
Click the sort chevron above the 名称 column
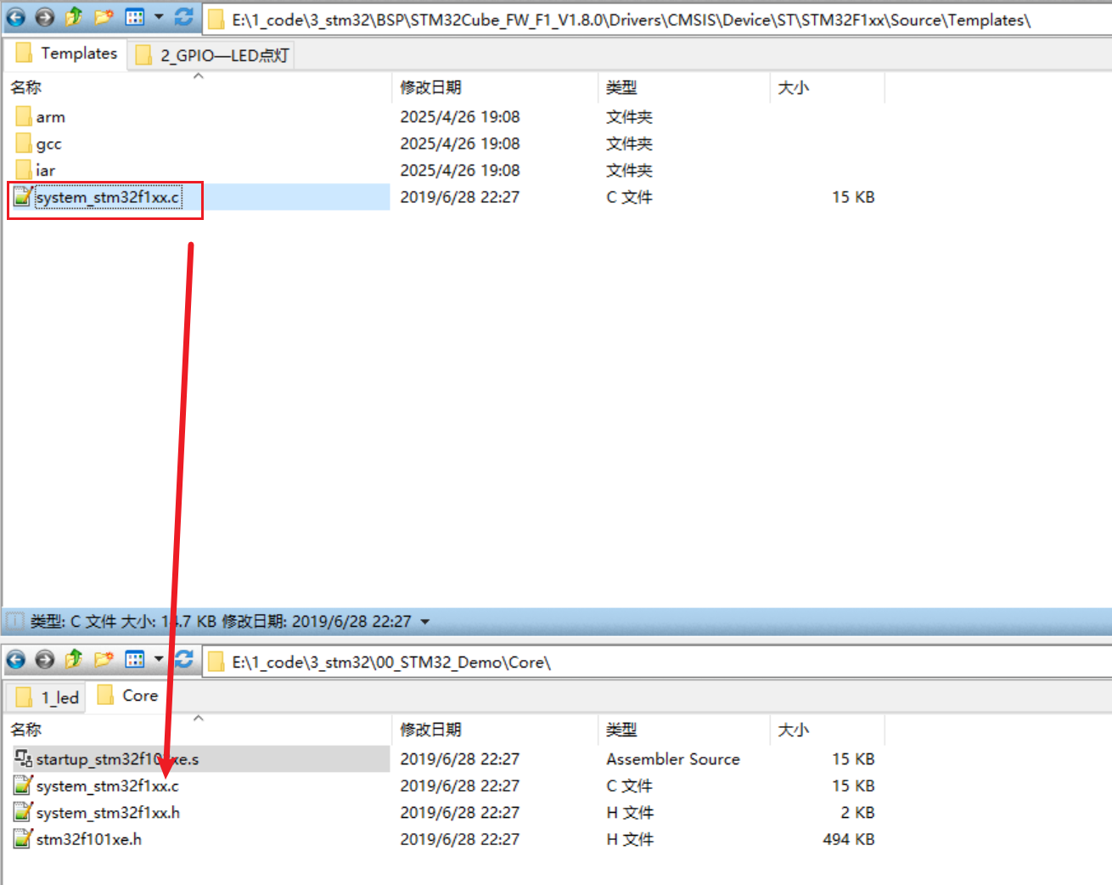199,74
